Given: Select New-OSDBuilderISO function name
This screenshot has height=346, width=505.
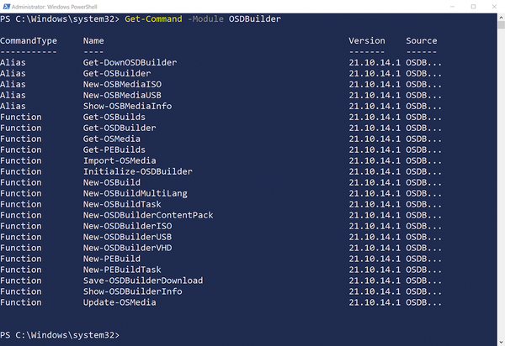Looking at the screenshot, I should tap(128, 226).
